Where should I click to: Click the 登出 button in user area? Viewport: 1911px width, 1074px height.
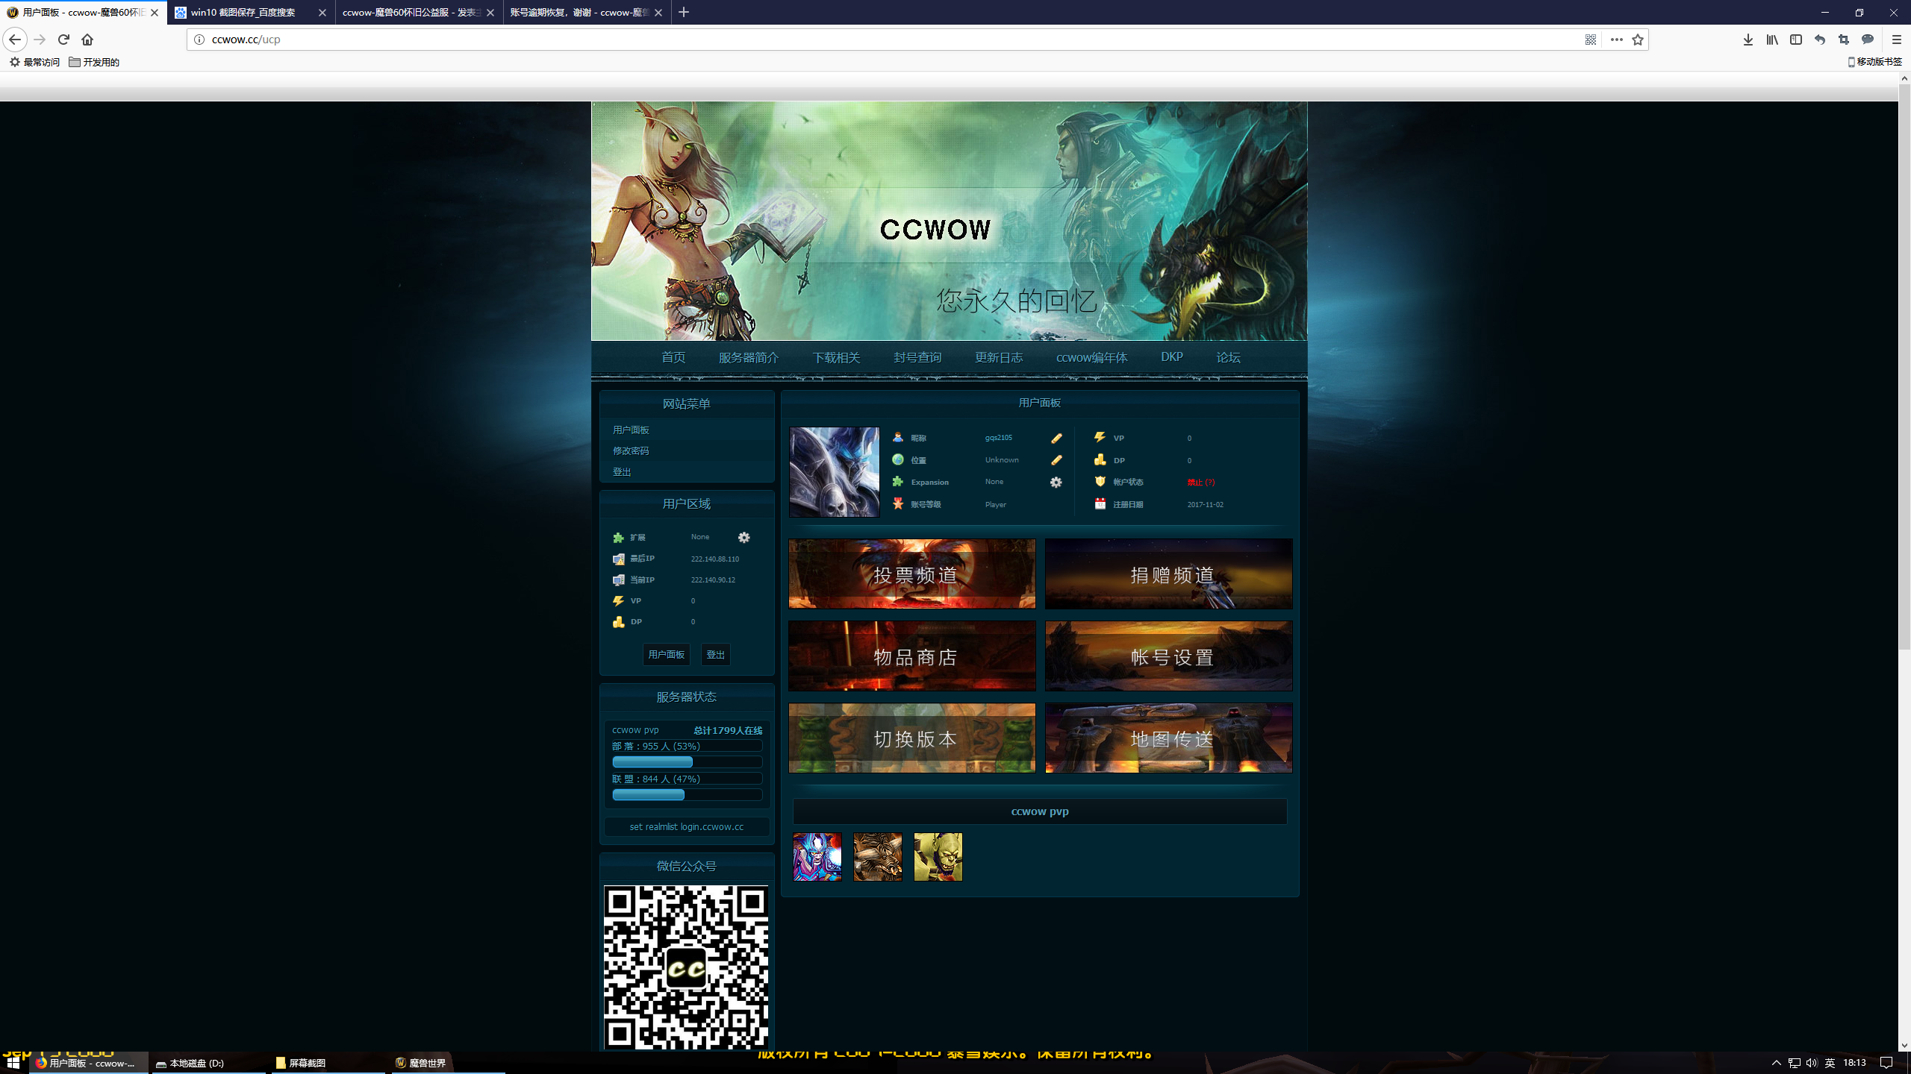tap(715, 655)
